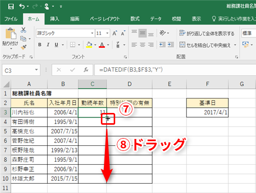Switch to the ホーム tab
256x193 pixels.
pos(34,19)
